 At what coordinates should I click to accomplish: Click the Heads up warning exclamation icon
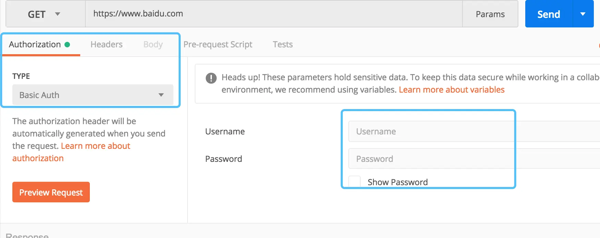[x=211, y=78]
